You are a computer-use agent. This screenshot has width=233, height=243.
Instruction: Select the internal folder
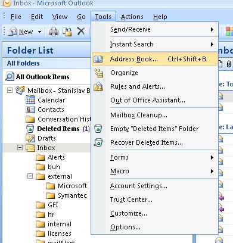click(x=60, y=224)
